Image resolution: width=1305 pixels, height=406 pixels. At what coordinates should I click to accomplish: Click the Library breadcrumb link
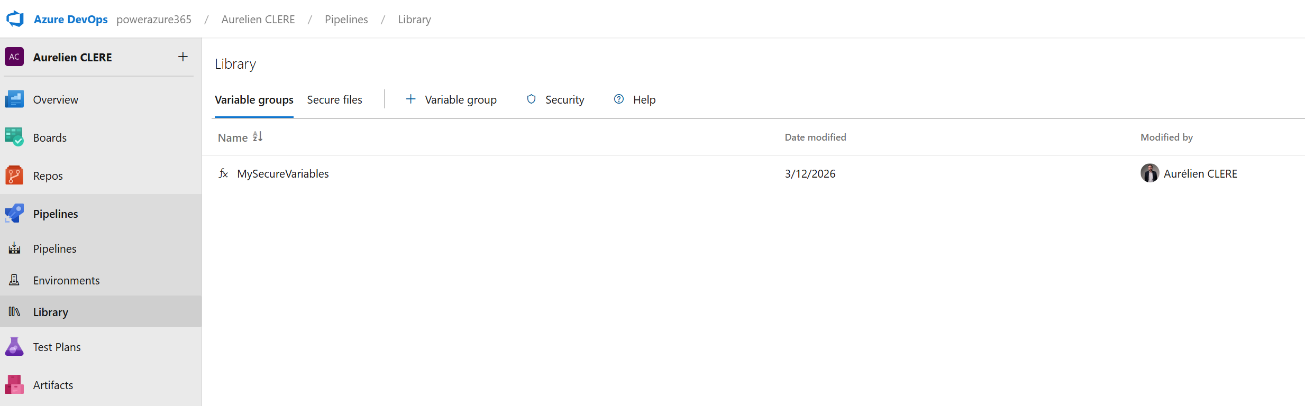click(414, 20)
